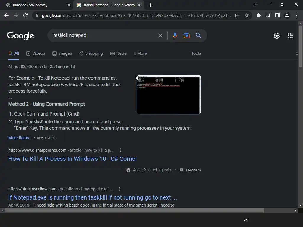
Task: Switch to Images results
Action: tap(62, 53)
